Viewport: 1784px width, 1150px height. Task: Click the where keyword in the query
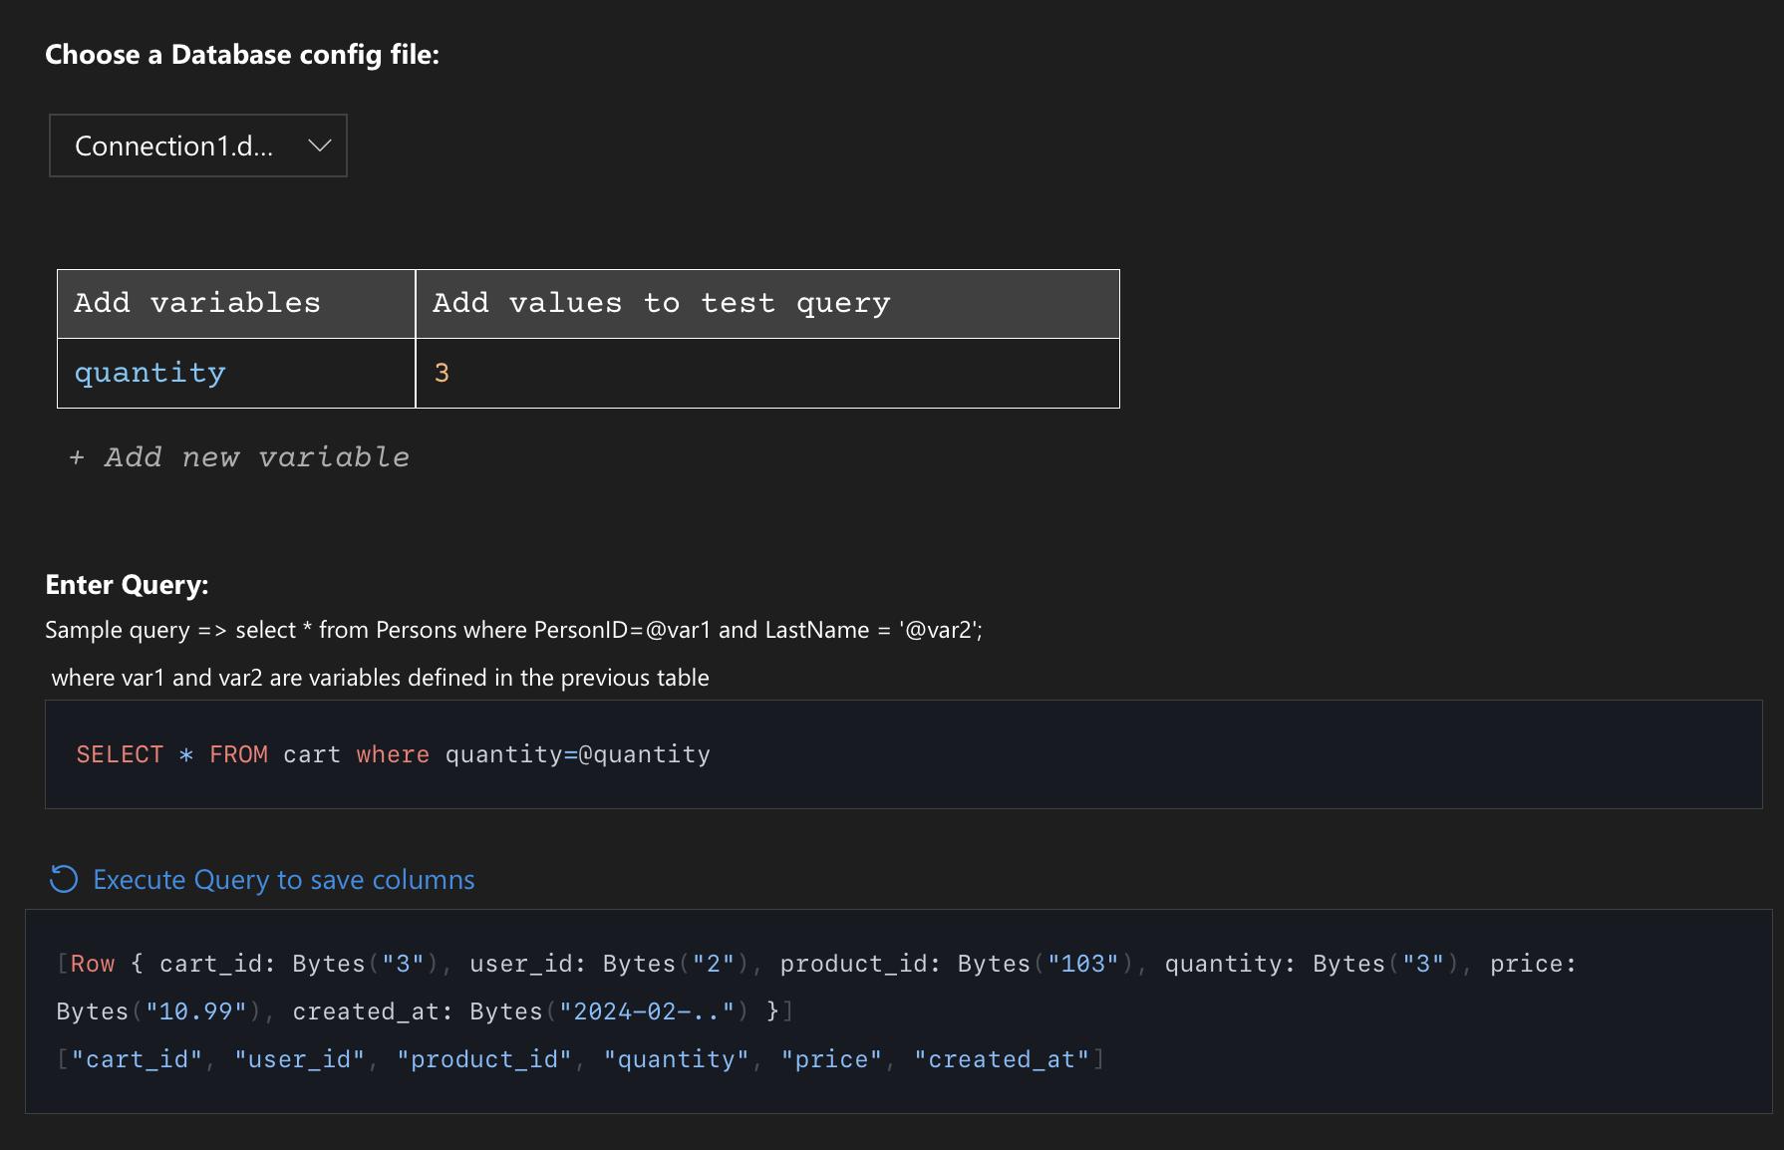[x=393, y=754]
